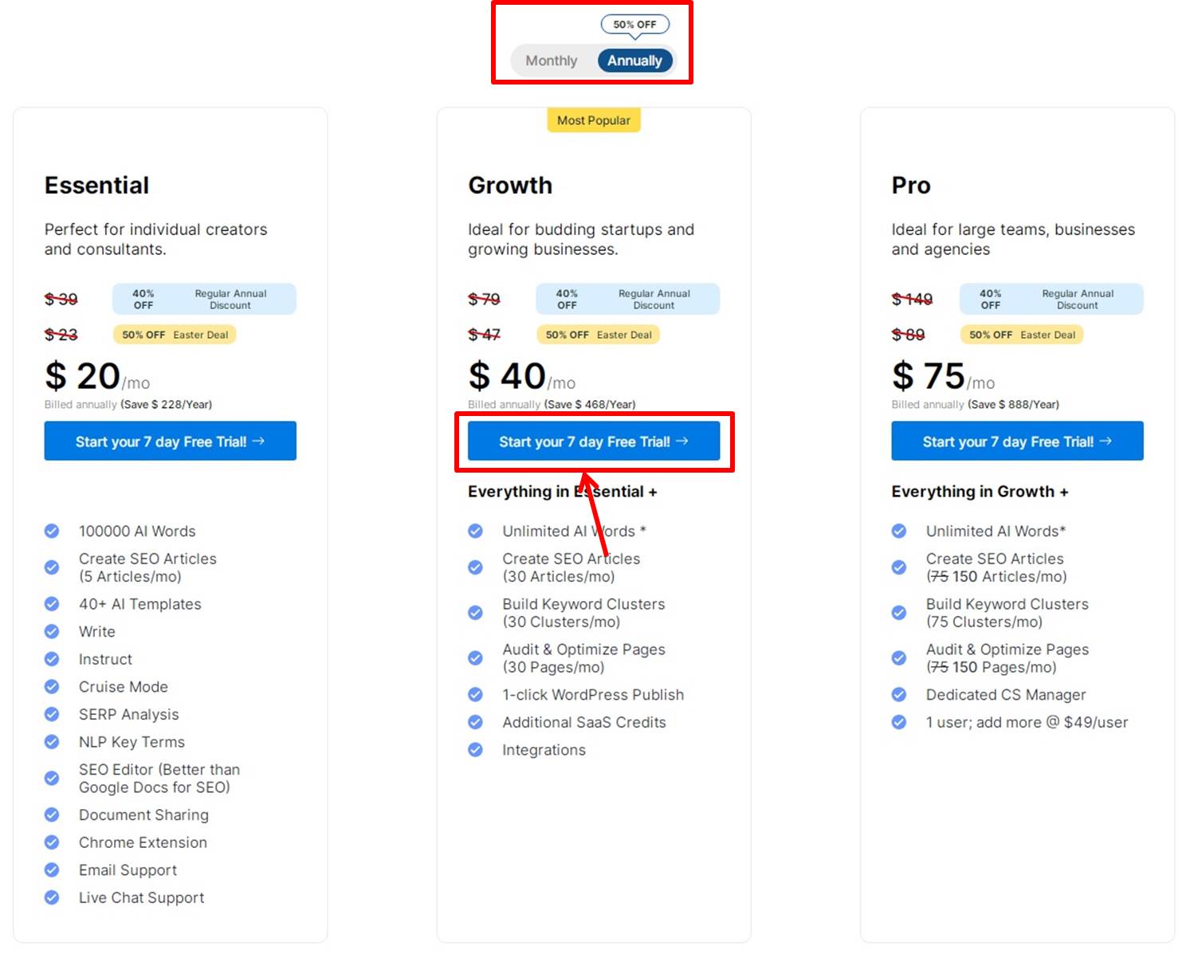Click Pro's 50% OFF Easter Deal badge
1194x958 pixels.
tap(1022, 335)
